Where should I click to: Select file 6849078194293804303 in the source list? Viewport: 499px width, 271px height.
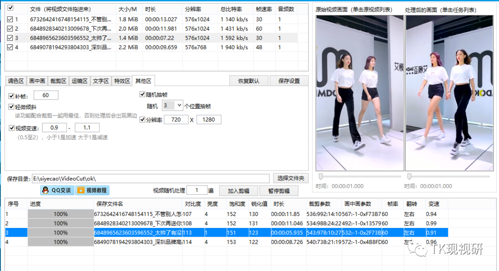(x=71, y=47)
